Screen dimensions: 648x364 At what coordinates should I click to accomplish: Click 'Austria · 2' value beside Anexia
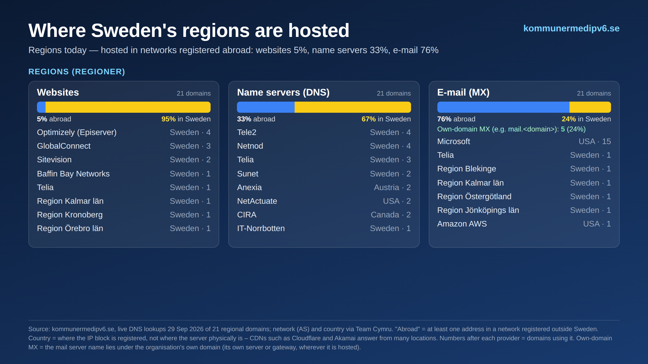[x=392, y=187]
